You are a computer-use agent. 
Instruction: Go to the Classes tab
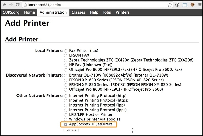click(78, 12)
